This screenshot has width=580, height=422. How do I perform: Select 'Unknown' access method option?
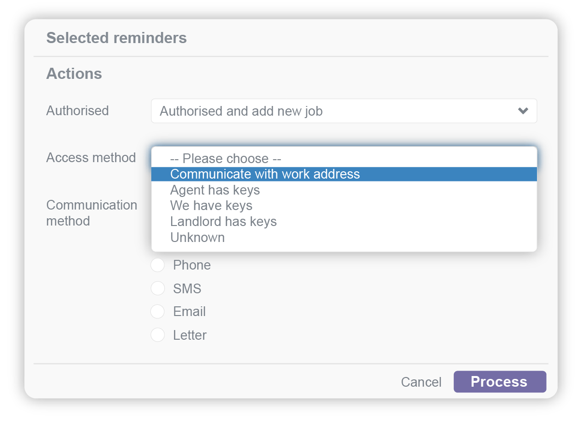coord(197,237)
